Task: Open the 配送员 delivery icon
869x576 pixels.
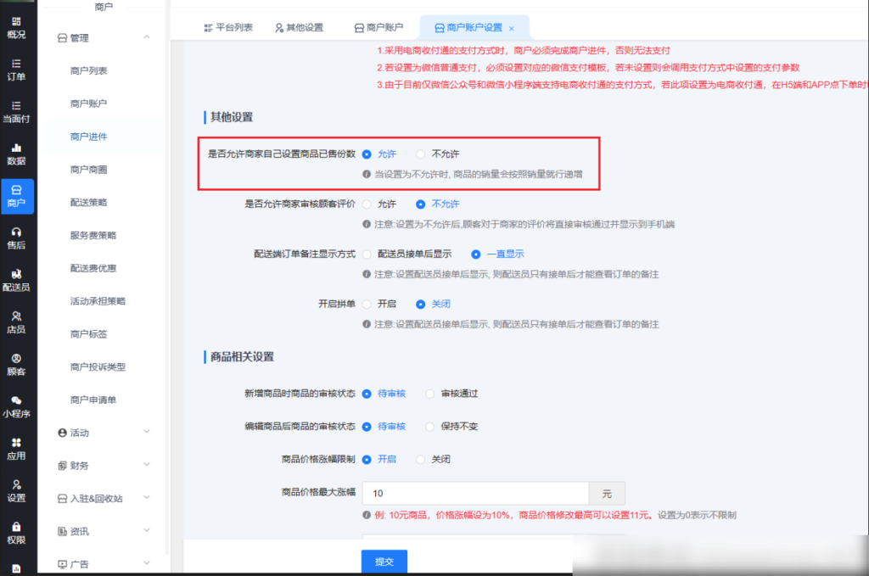Action: (16, 280)
